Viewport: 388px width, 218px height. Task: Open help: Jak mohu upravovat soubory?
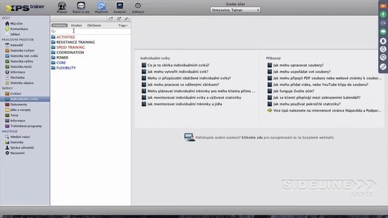(295, 65)
